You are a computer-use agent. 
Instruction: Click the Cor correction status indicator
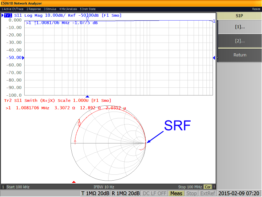[208, 187]
